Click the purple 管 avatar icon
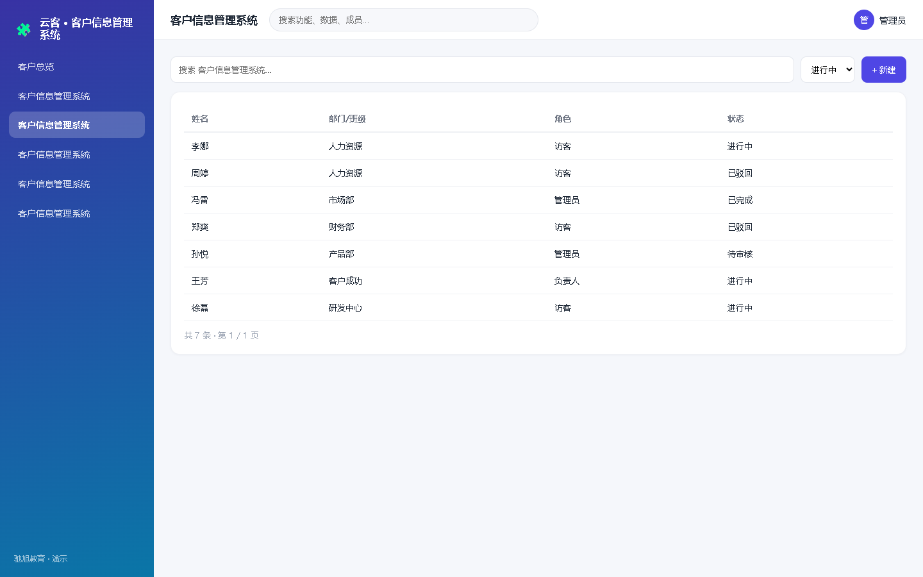Image resolution: width=923 pixels, height=577 pixels. [864, 20]
